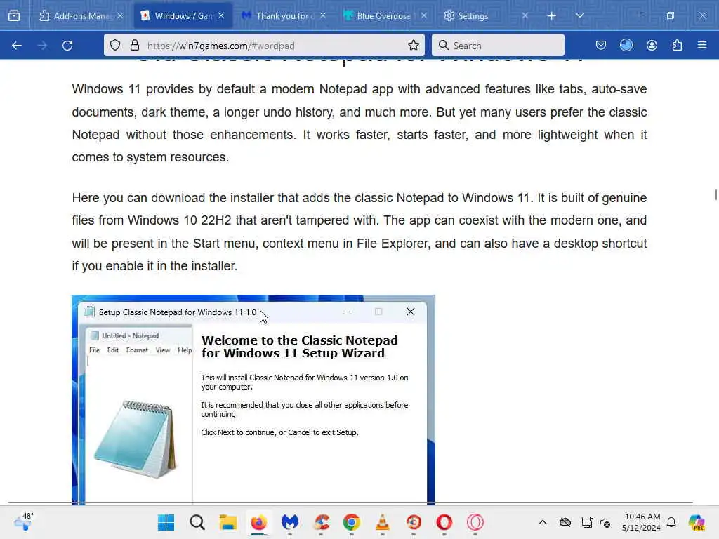Open Malwarebytes from the taskbar
Viewport: 719px width, 539px height.
coord(290,522)
